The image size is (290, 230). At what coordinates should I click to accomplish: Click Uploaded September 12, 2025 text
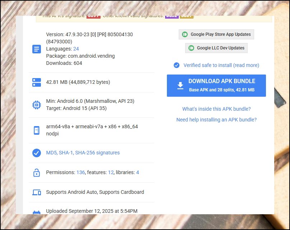point(92,211)
